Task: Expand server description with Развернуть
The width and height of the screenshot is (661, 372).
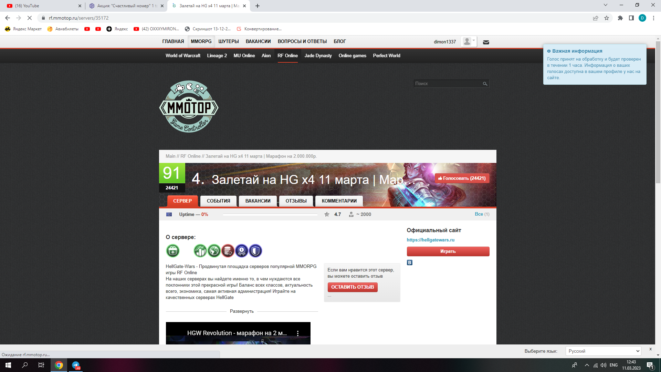Action: click(x=242, y=311)
